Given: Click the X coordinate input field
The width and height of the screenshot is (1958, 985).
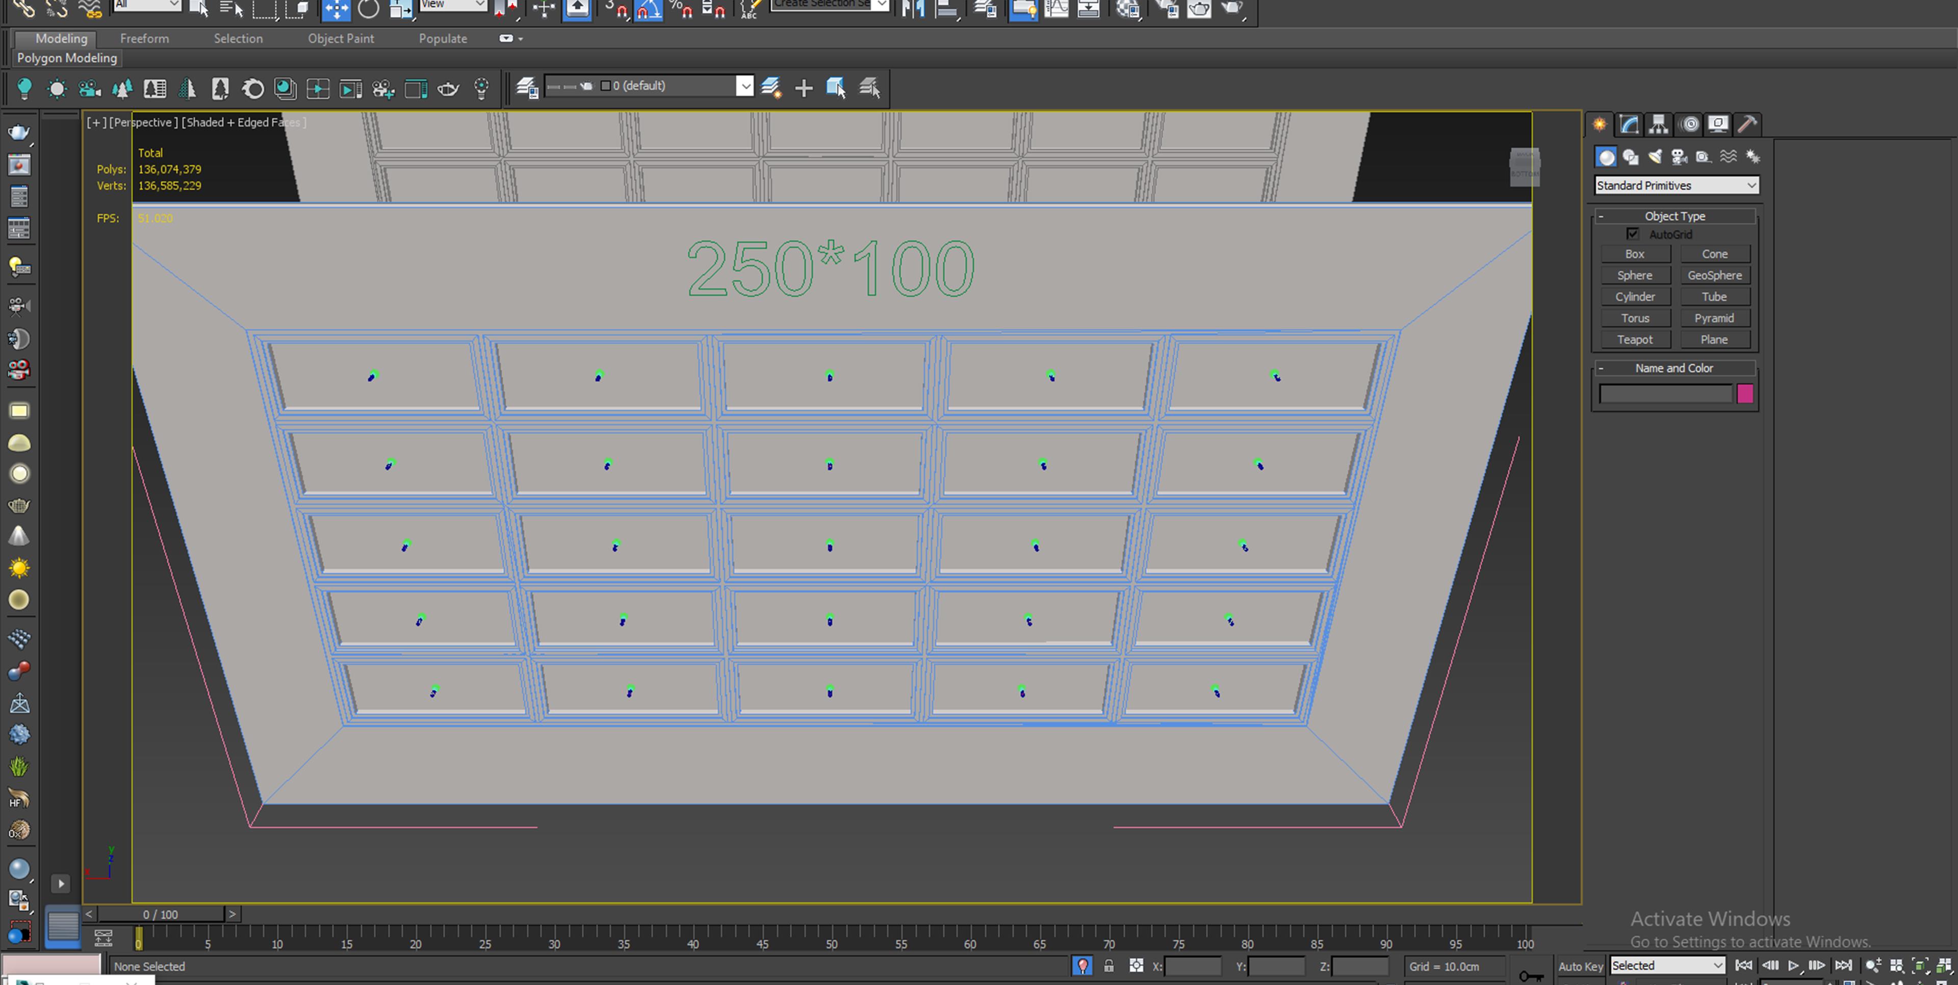Looking at the screenshot, I should tap(1192, 966).
